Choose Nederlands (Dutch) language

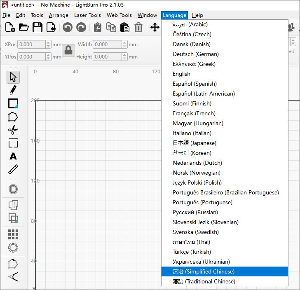tap(225, 163)
